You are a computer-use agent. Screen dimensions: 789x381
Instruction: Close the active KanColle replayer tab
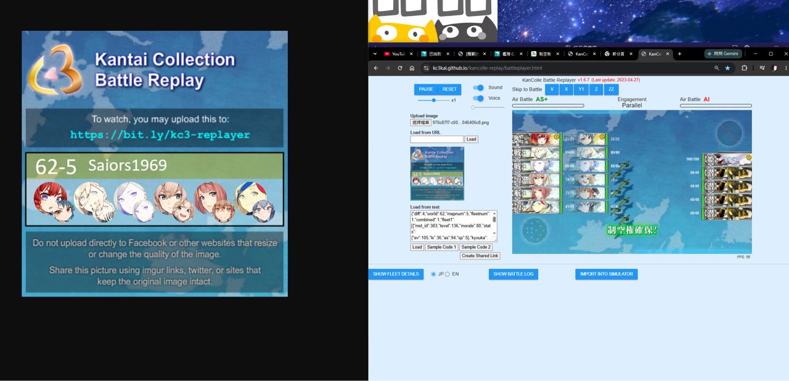668,54
